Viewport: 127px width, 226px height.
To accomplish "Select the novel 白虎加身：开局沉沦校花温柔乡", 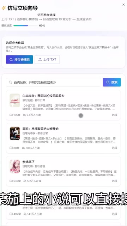I will pyautogui.click(x=114, y=115).
